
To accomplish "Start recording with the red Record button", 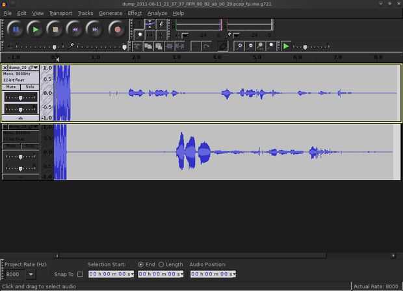I will pos(117,29).
